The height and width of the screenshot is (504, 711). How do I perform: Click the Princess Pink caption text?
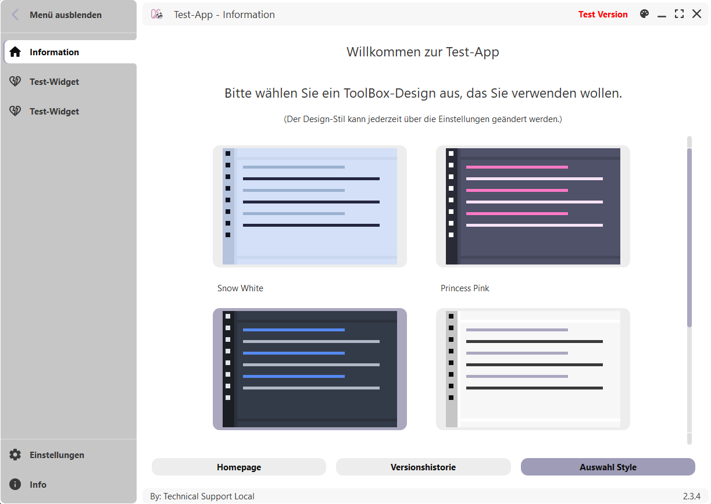pyautogui.click(x=465, y=288)
